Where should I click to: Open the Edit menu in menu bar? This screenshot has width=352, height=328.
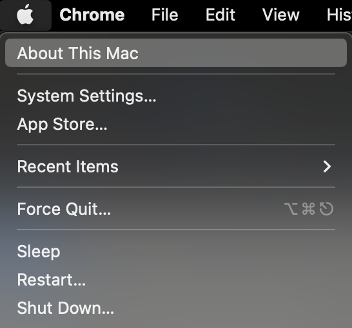220,15
